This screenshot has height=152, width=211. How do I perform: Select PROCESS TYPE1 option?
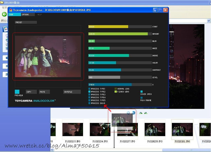coord(97,89)
